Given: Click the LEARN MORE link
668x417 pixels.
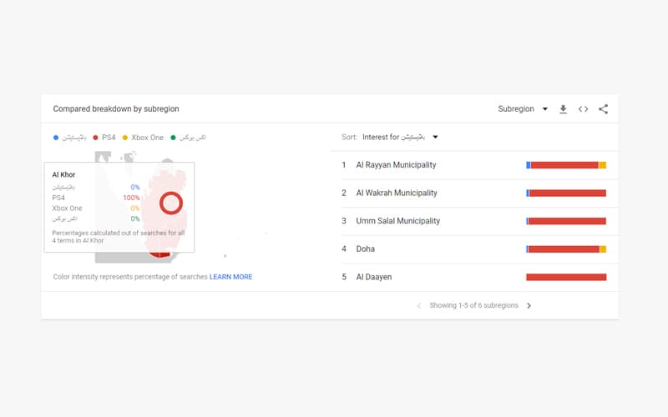Looking at the screenshot, I should [x=230, y=277].
